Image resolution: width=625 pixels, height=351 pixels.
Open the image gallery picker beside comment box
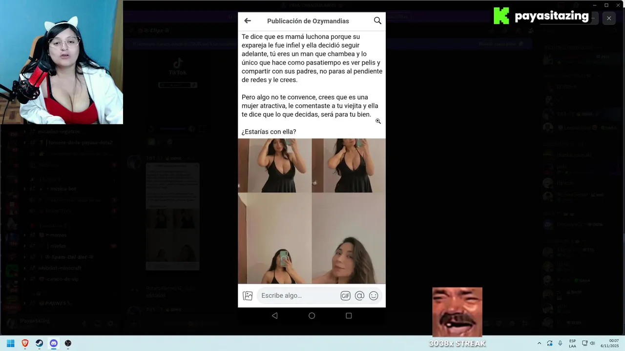coord(248,295)
